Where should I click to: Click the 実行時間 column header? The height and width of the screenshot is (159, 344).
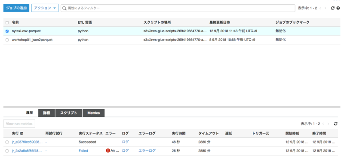click(178, 133)
